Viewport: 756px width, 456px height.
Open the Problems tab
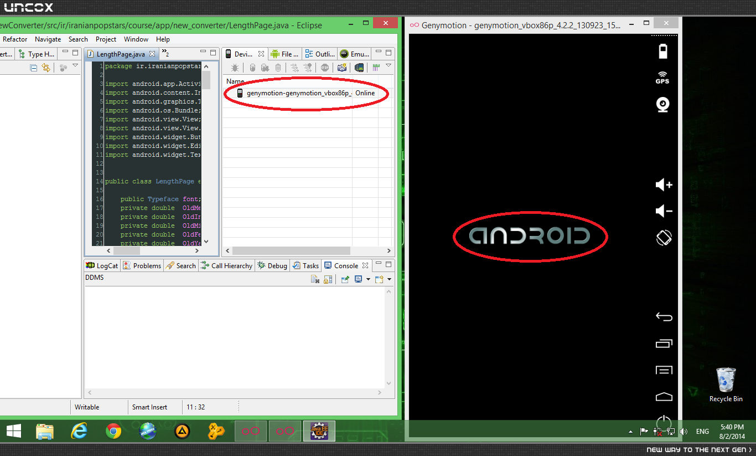(142, 266)
